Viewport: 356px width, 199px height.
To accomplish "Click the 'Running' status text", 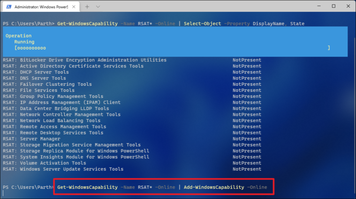I will (x=24, y=42).
